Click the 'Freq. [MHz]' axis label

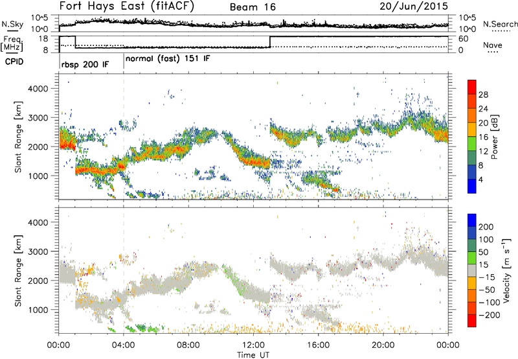click(x=12, y=43)
